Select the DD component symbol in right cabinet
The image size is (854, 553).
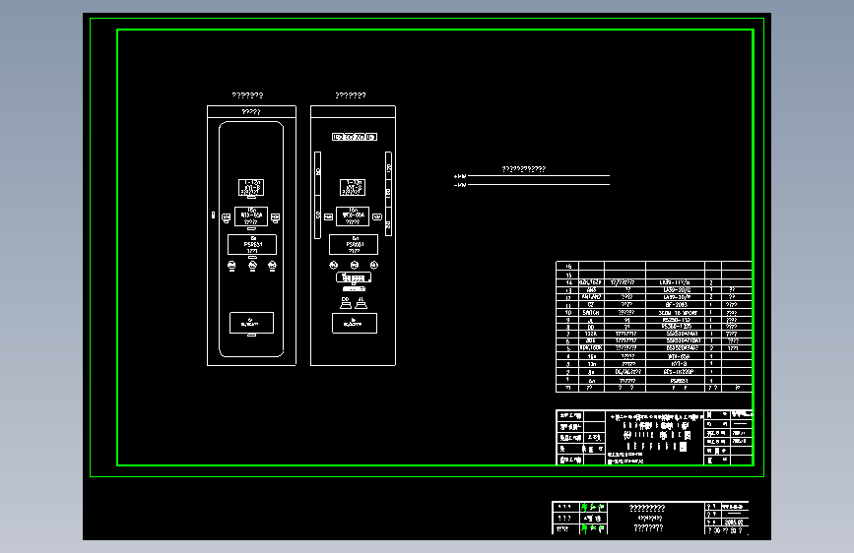(x=346, y=303)
